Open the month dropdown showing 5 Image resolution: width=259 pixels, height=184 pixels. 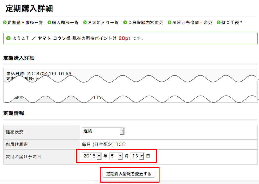pos(116,156)
